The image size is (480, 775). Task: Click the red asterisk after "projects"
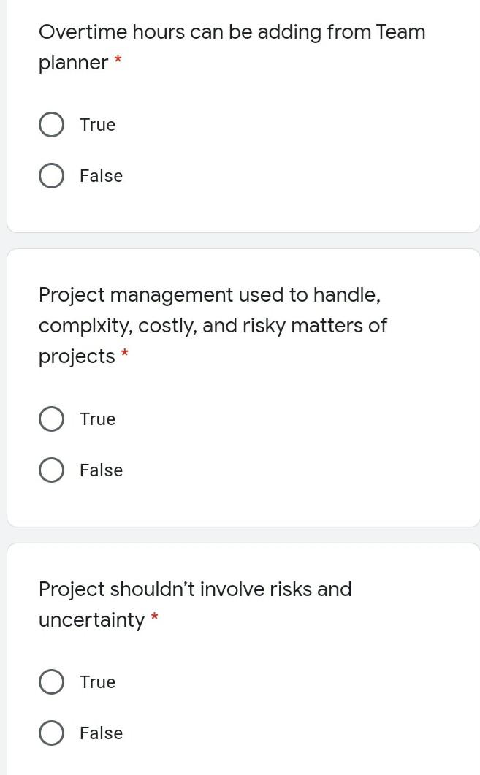point(125,355)
